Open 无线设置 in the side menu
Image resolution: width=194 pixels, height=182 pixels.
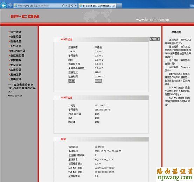point(16,46)
